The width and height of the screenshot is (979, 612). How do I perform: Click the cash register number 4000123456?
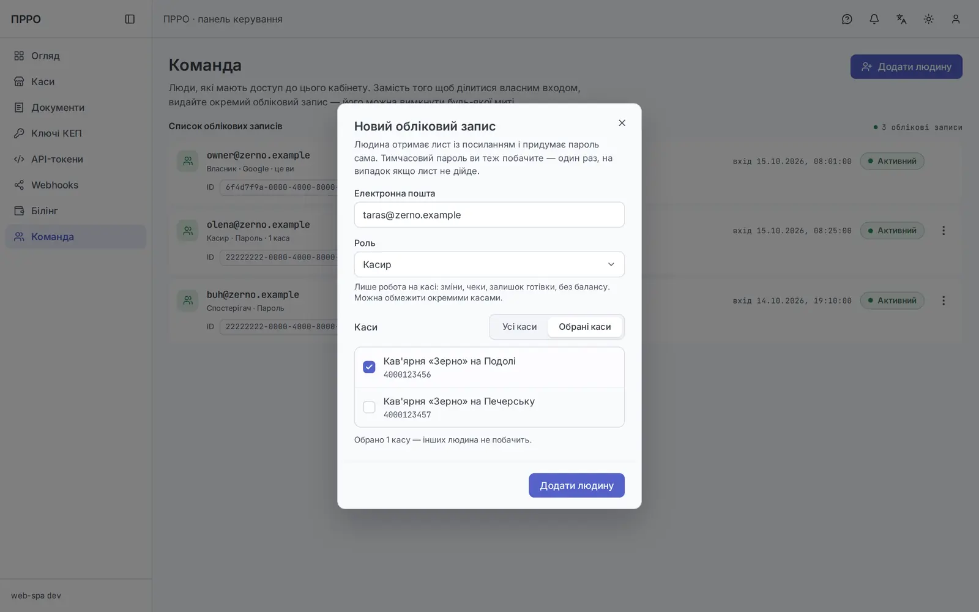[x=407, y=375]
